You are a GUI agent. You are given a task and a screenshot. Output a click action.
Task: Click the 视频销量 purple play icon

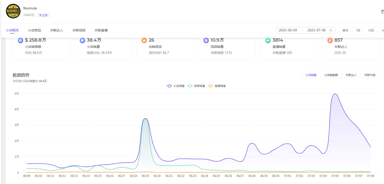tap(206, 40)
